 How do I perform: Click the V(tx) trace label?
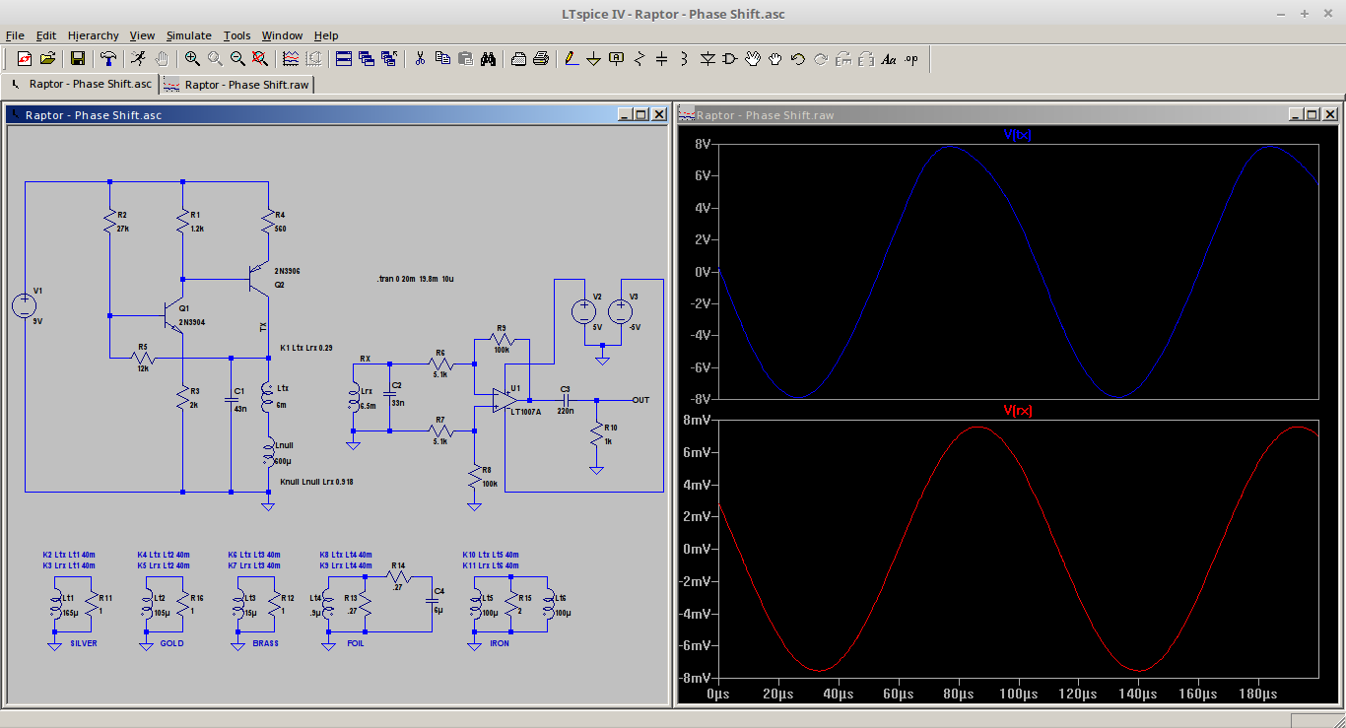tap(1017, 134)
